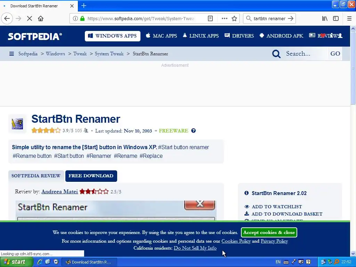
Task: Open the Privacy Policy link
Action: click(x=274, y=241)
